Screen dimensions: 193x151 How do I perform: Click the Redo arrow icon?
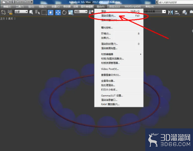tap(25, 2)
